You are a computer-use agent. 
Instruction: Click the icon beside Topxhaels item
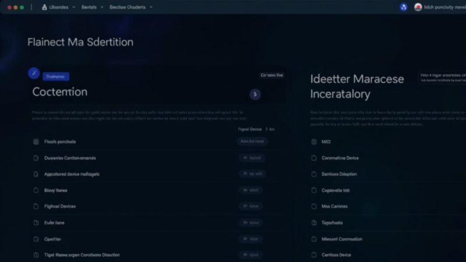pyautogui.click(x=314, y=222)
